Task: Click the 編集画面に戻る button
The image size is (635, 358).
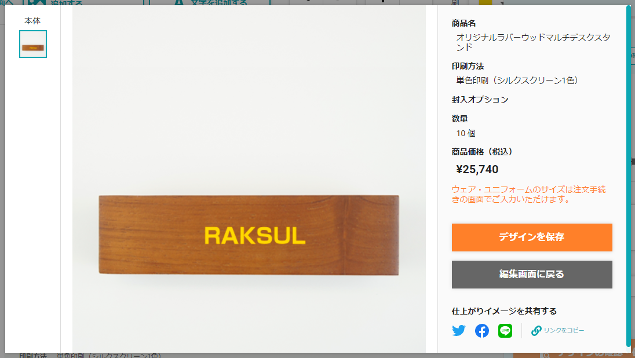Action: [x=532, y=274]
